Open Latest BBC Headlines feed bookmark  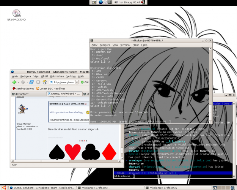(51, 89)
